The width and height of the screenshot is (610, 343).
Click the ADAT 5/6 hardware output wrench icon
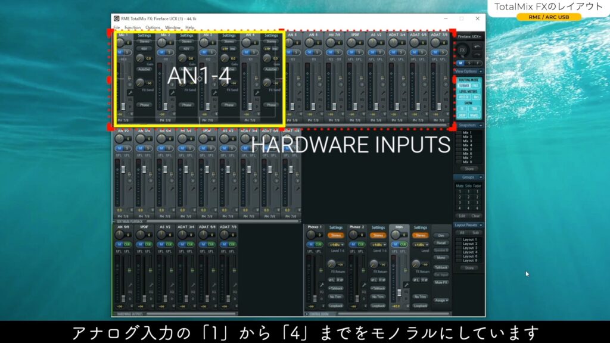click(214, 285)
